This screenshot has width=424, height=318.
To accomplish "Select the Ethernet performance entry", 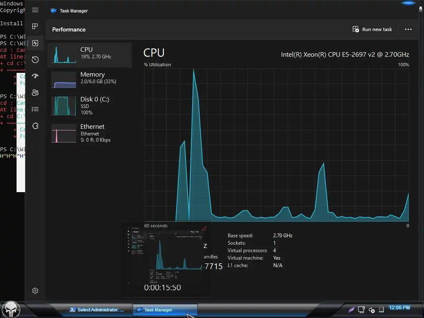I will (x=89, y=133).
